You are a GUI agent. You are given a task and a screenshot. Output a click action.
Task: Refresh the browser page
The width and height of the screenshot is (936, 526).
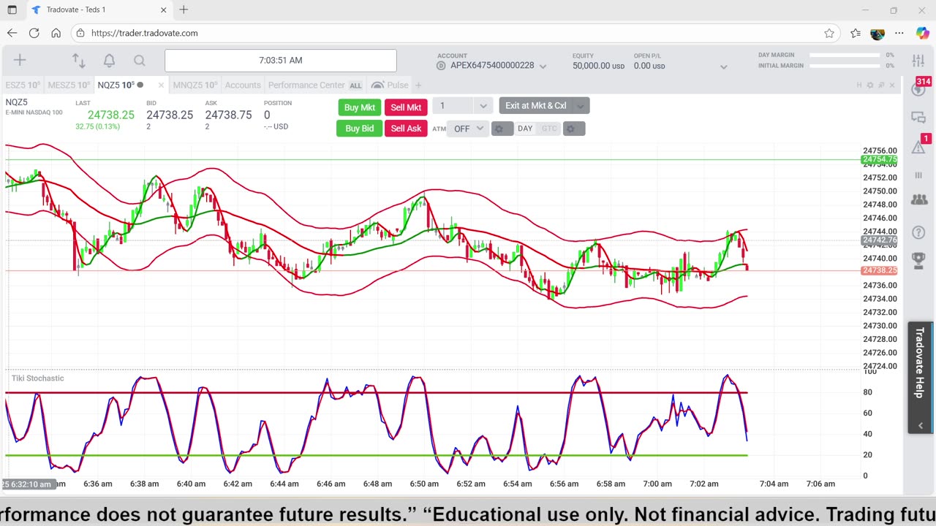coord(34,33)
